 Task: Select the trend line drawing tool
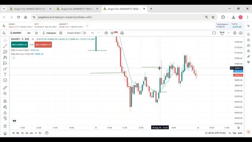tap(5, 46)
